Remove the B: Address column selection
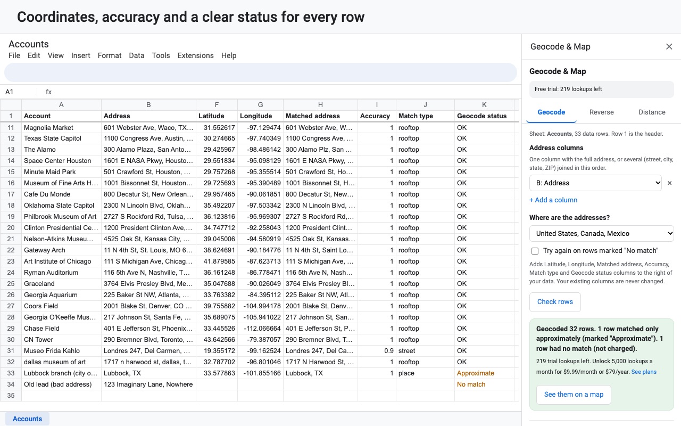The height and width of the screenshot is (426, 681). pyautogui.click(x=670, y=183)
